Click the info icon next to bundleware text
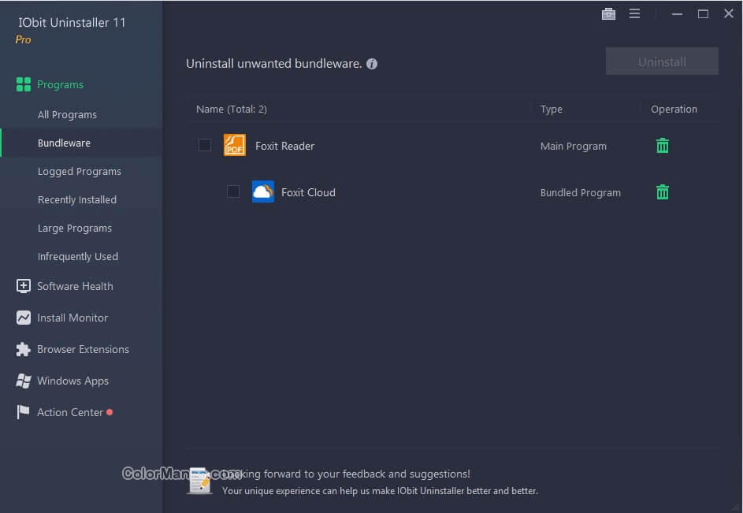743x513 pixels. (372, 64)
